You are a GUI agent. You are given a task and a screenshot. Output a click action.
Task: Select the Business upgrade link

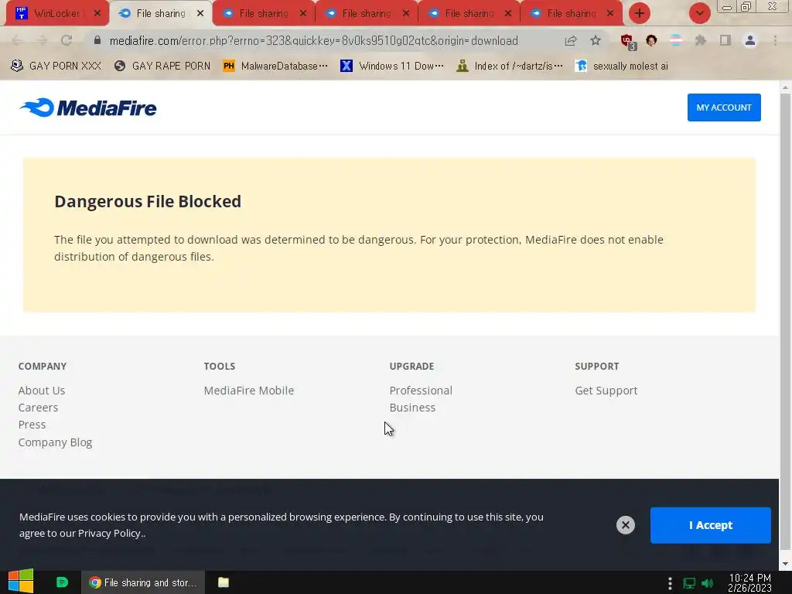click(412, 408)
